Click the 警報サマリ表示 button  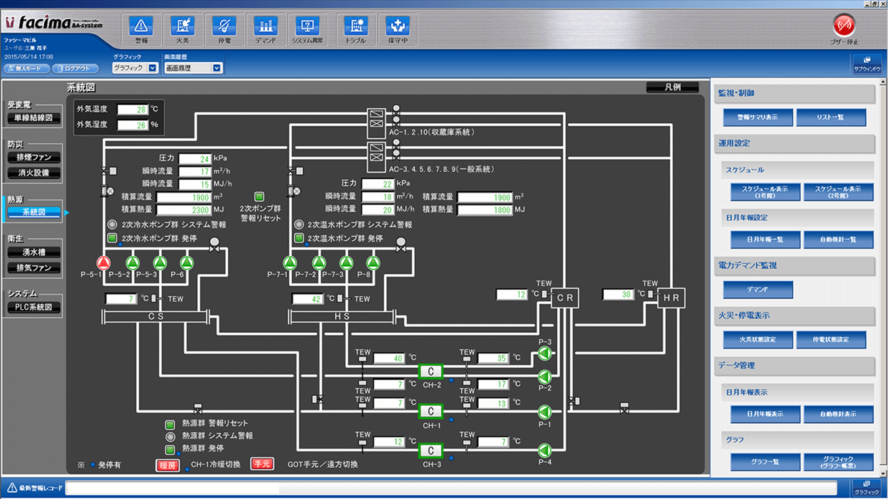click(757, 117)
